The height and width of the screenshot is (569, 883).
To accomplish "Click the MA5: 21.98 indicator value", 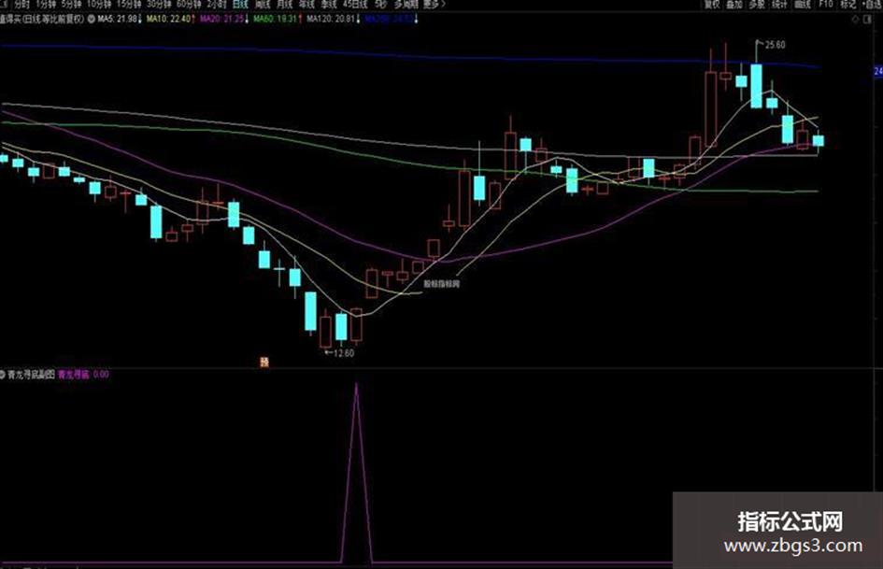I will [119, 20].
